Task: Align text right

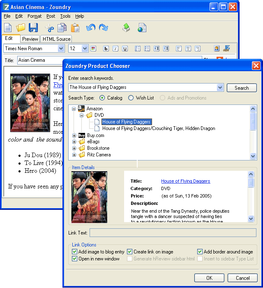Action: tap(198, 49)
